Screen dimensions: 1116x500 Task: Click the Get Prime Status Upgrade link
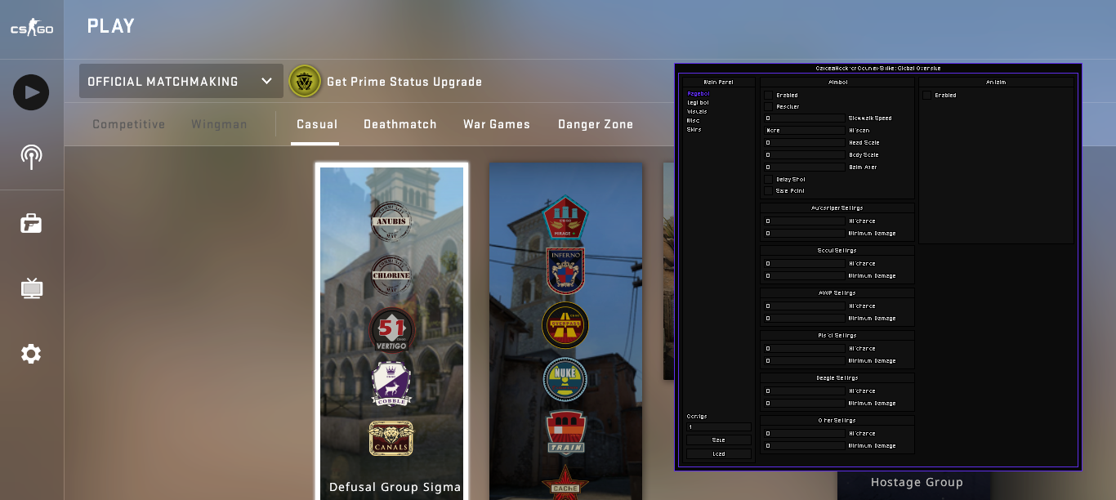[x=404, y=82]
